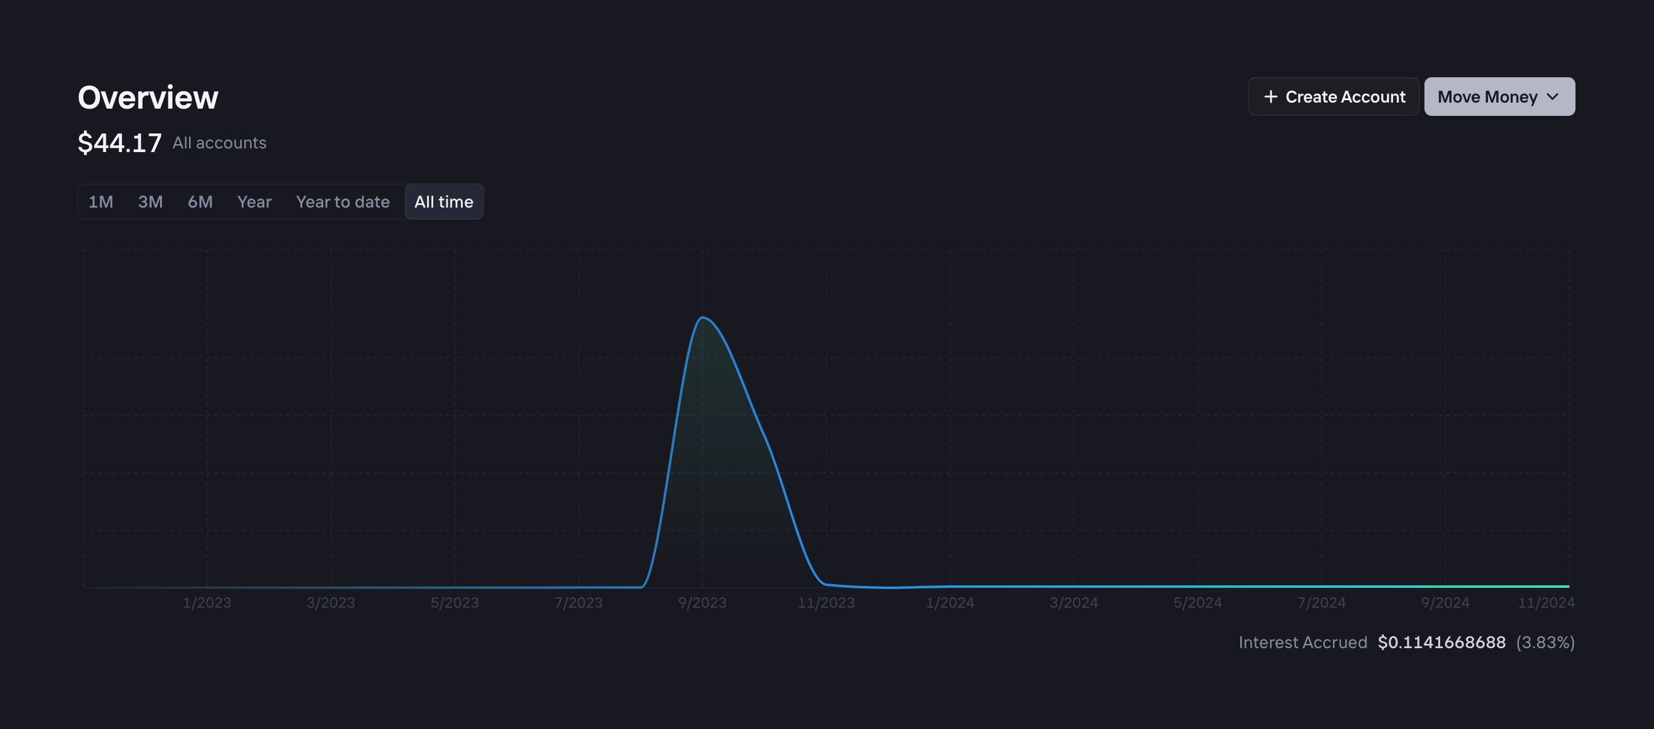
Task: Click the 3.83% interest rate text
Action: point(1545,643)
